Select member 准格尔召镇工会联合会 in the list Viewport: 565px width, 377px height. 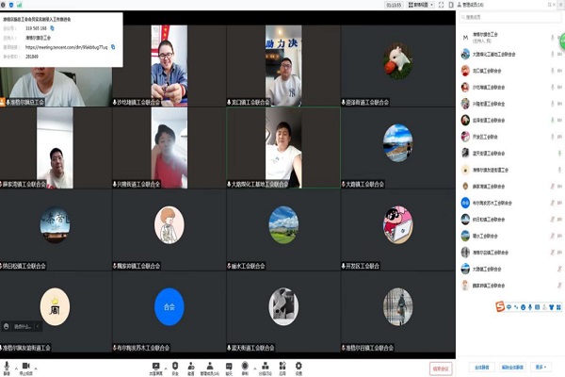[x=510, y=253]
